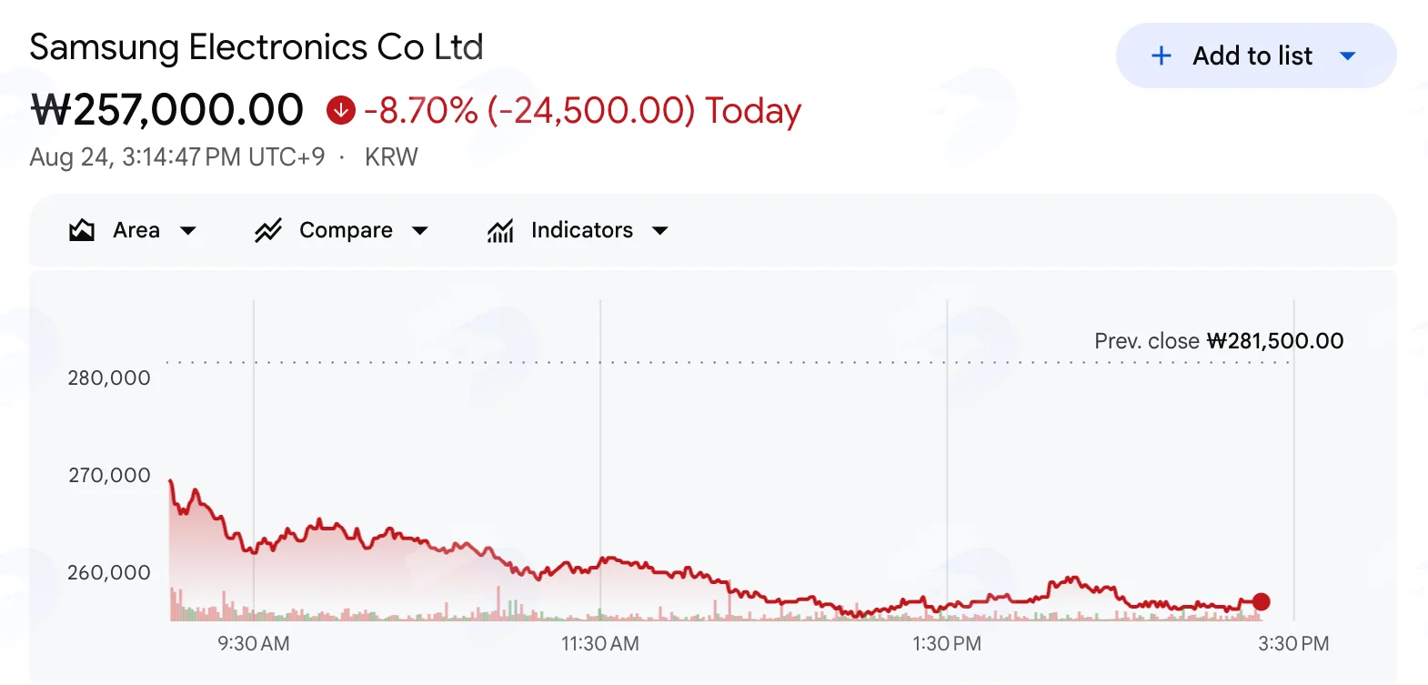Click the Samsung Electronics Co Ltd title
The width and height of the screenshot is (1428, 685).
pyautogui.click(x=256, y=47)
